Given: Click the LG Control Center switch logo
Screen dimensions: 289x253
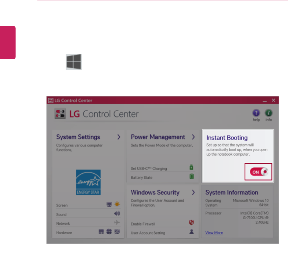Looking at the screenshot, I should pyautogui.click(x=60, y=114).
